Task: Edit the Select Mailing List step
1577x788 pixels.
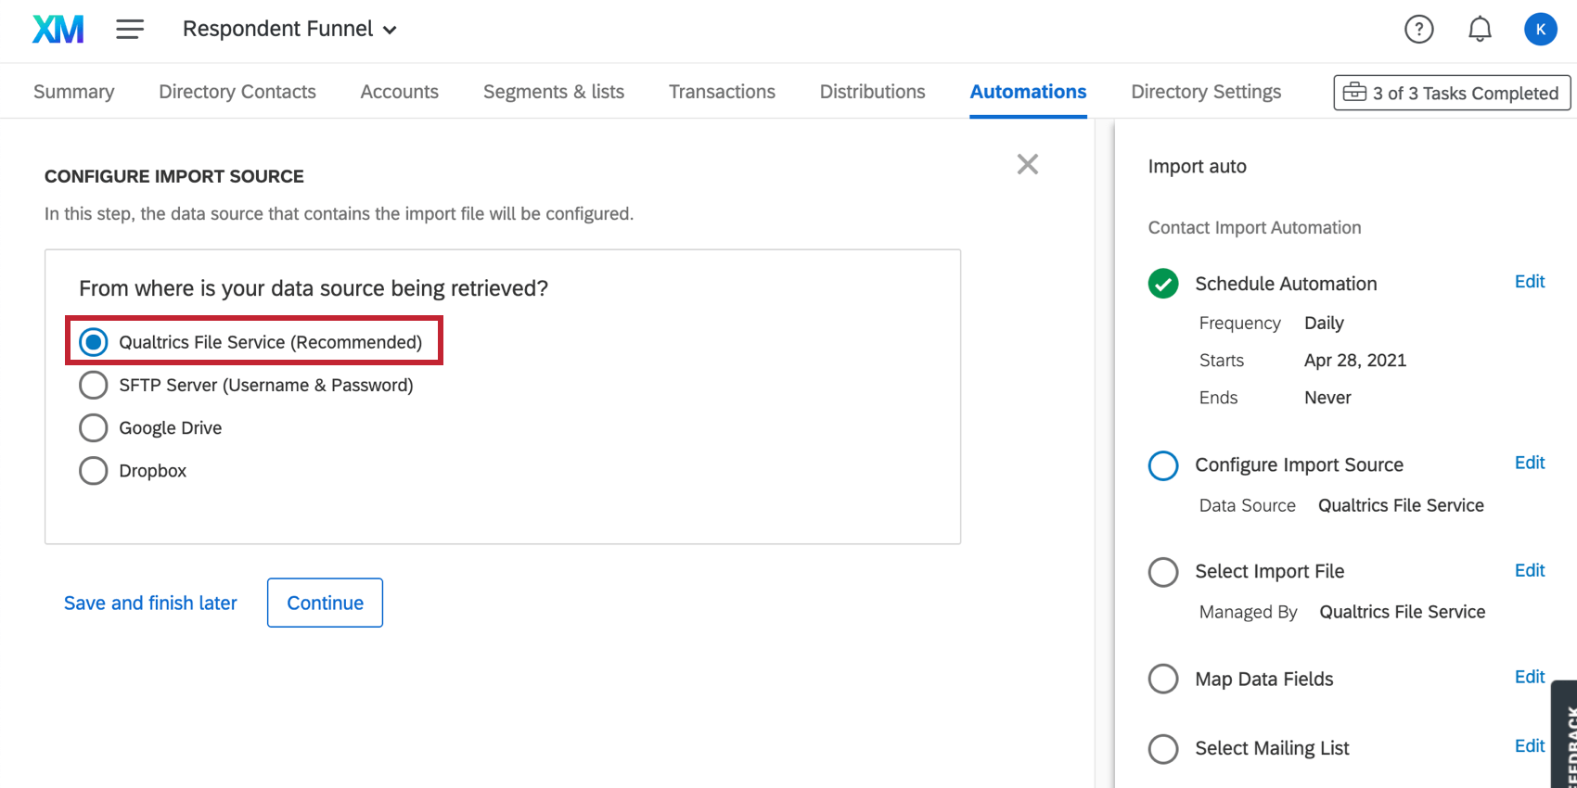Action: point(1530,746)
